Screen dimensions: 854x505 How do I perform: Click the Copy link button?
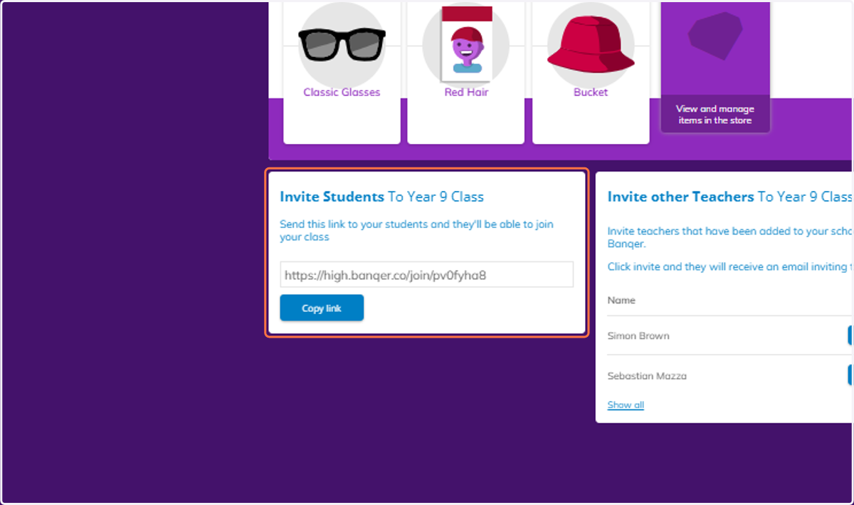point(322,308)
